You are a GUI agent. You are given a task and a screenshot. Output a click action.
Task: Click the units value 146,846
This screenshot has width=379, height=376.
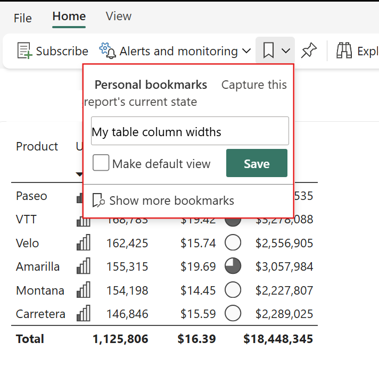(127, 314)
